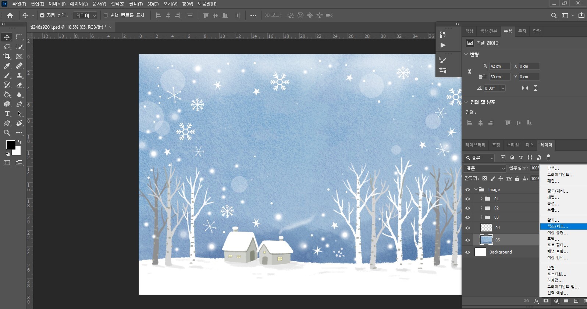Collapse the image group in Layers
The image size is (587, 309).
click(x=476, y=190)
